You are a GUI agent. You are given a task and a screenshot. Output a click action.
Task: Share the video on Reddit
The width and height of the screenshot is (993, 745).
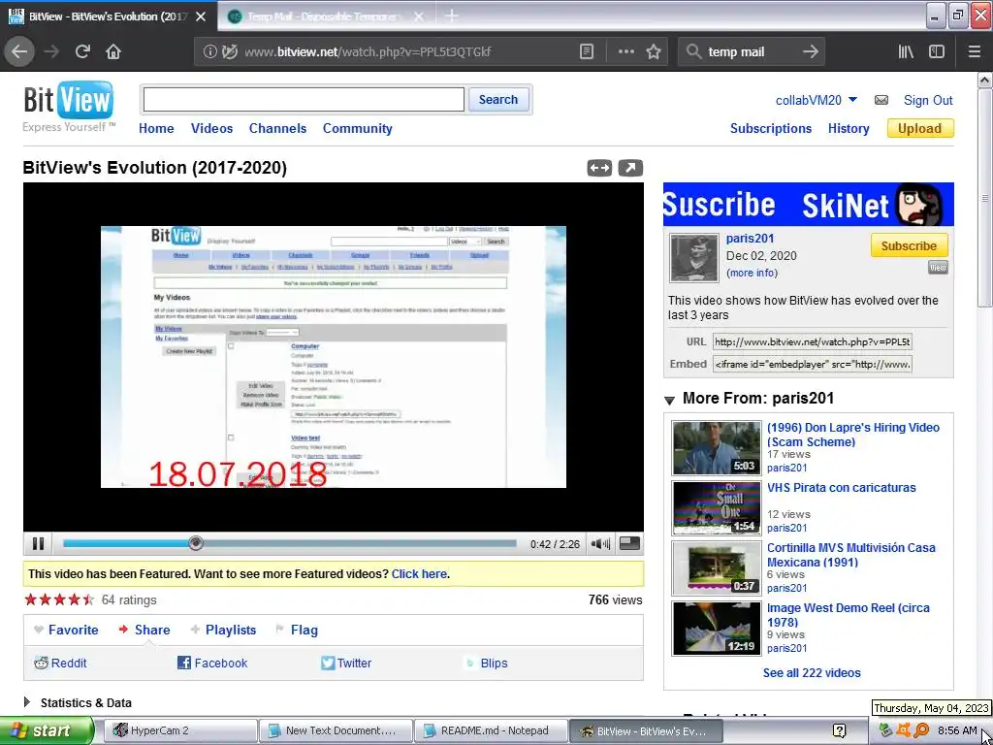[60, 664]
